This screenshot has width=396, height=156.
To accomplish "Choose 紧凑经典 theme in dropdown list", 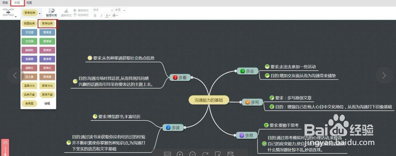I will (47, 23).
